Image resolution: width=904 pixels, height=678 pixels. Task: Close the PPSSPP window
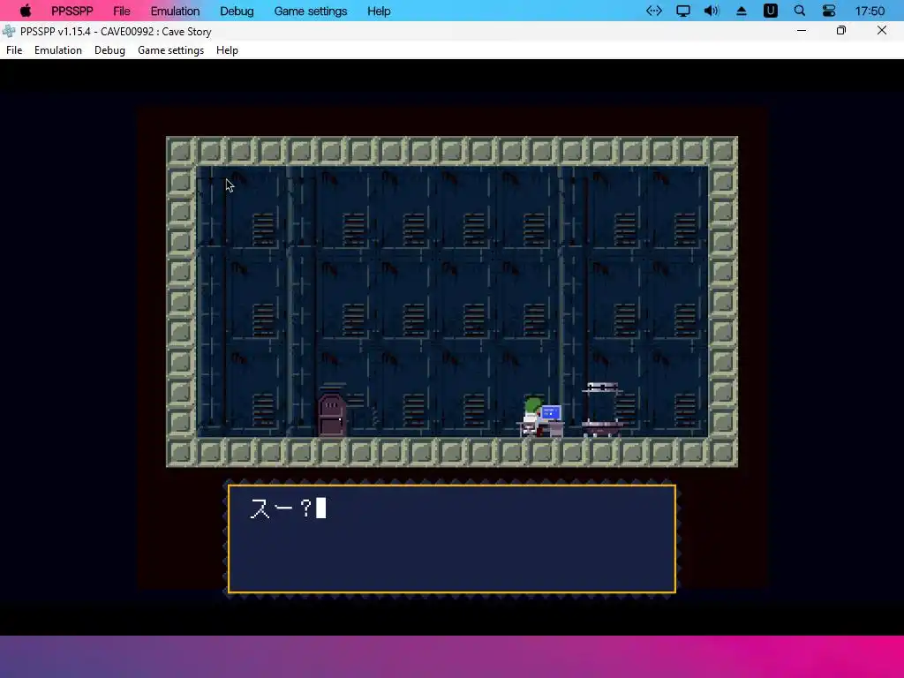click(x=882, y=31)
